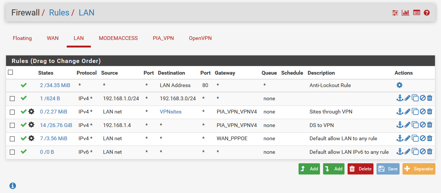Show rule info blue icon below table

[x=13, y=185]
